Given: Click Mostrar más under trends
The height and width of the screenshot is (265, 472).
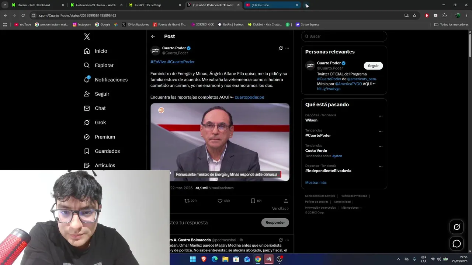Looking at the screenshot, I should pos(316,183).
